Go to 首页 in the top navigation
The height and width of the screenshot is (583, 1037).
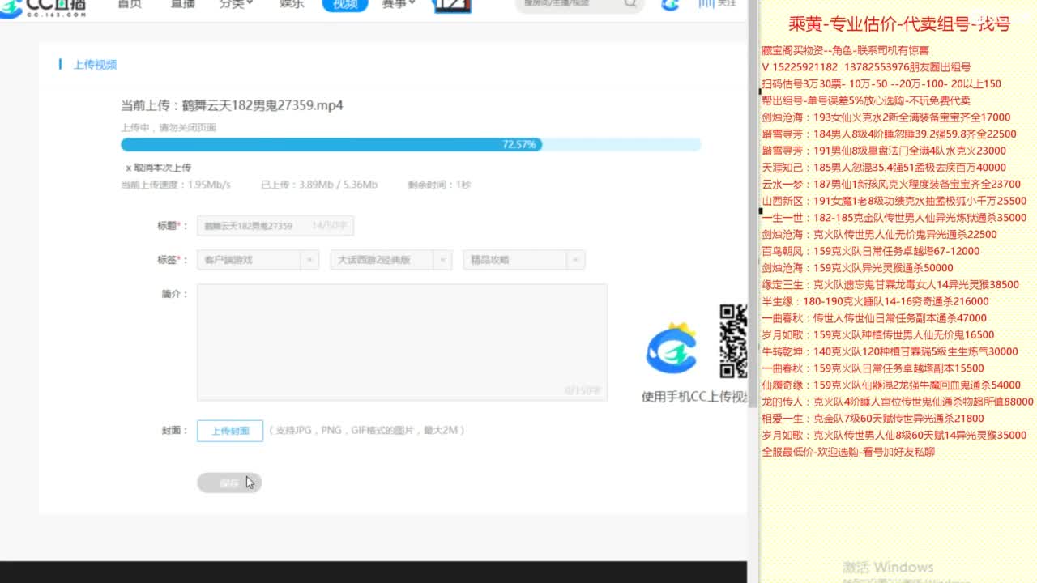(130, 4)
